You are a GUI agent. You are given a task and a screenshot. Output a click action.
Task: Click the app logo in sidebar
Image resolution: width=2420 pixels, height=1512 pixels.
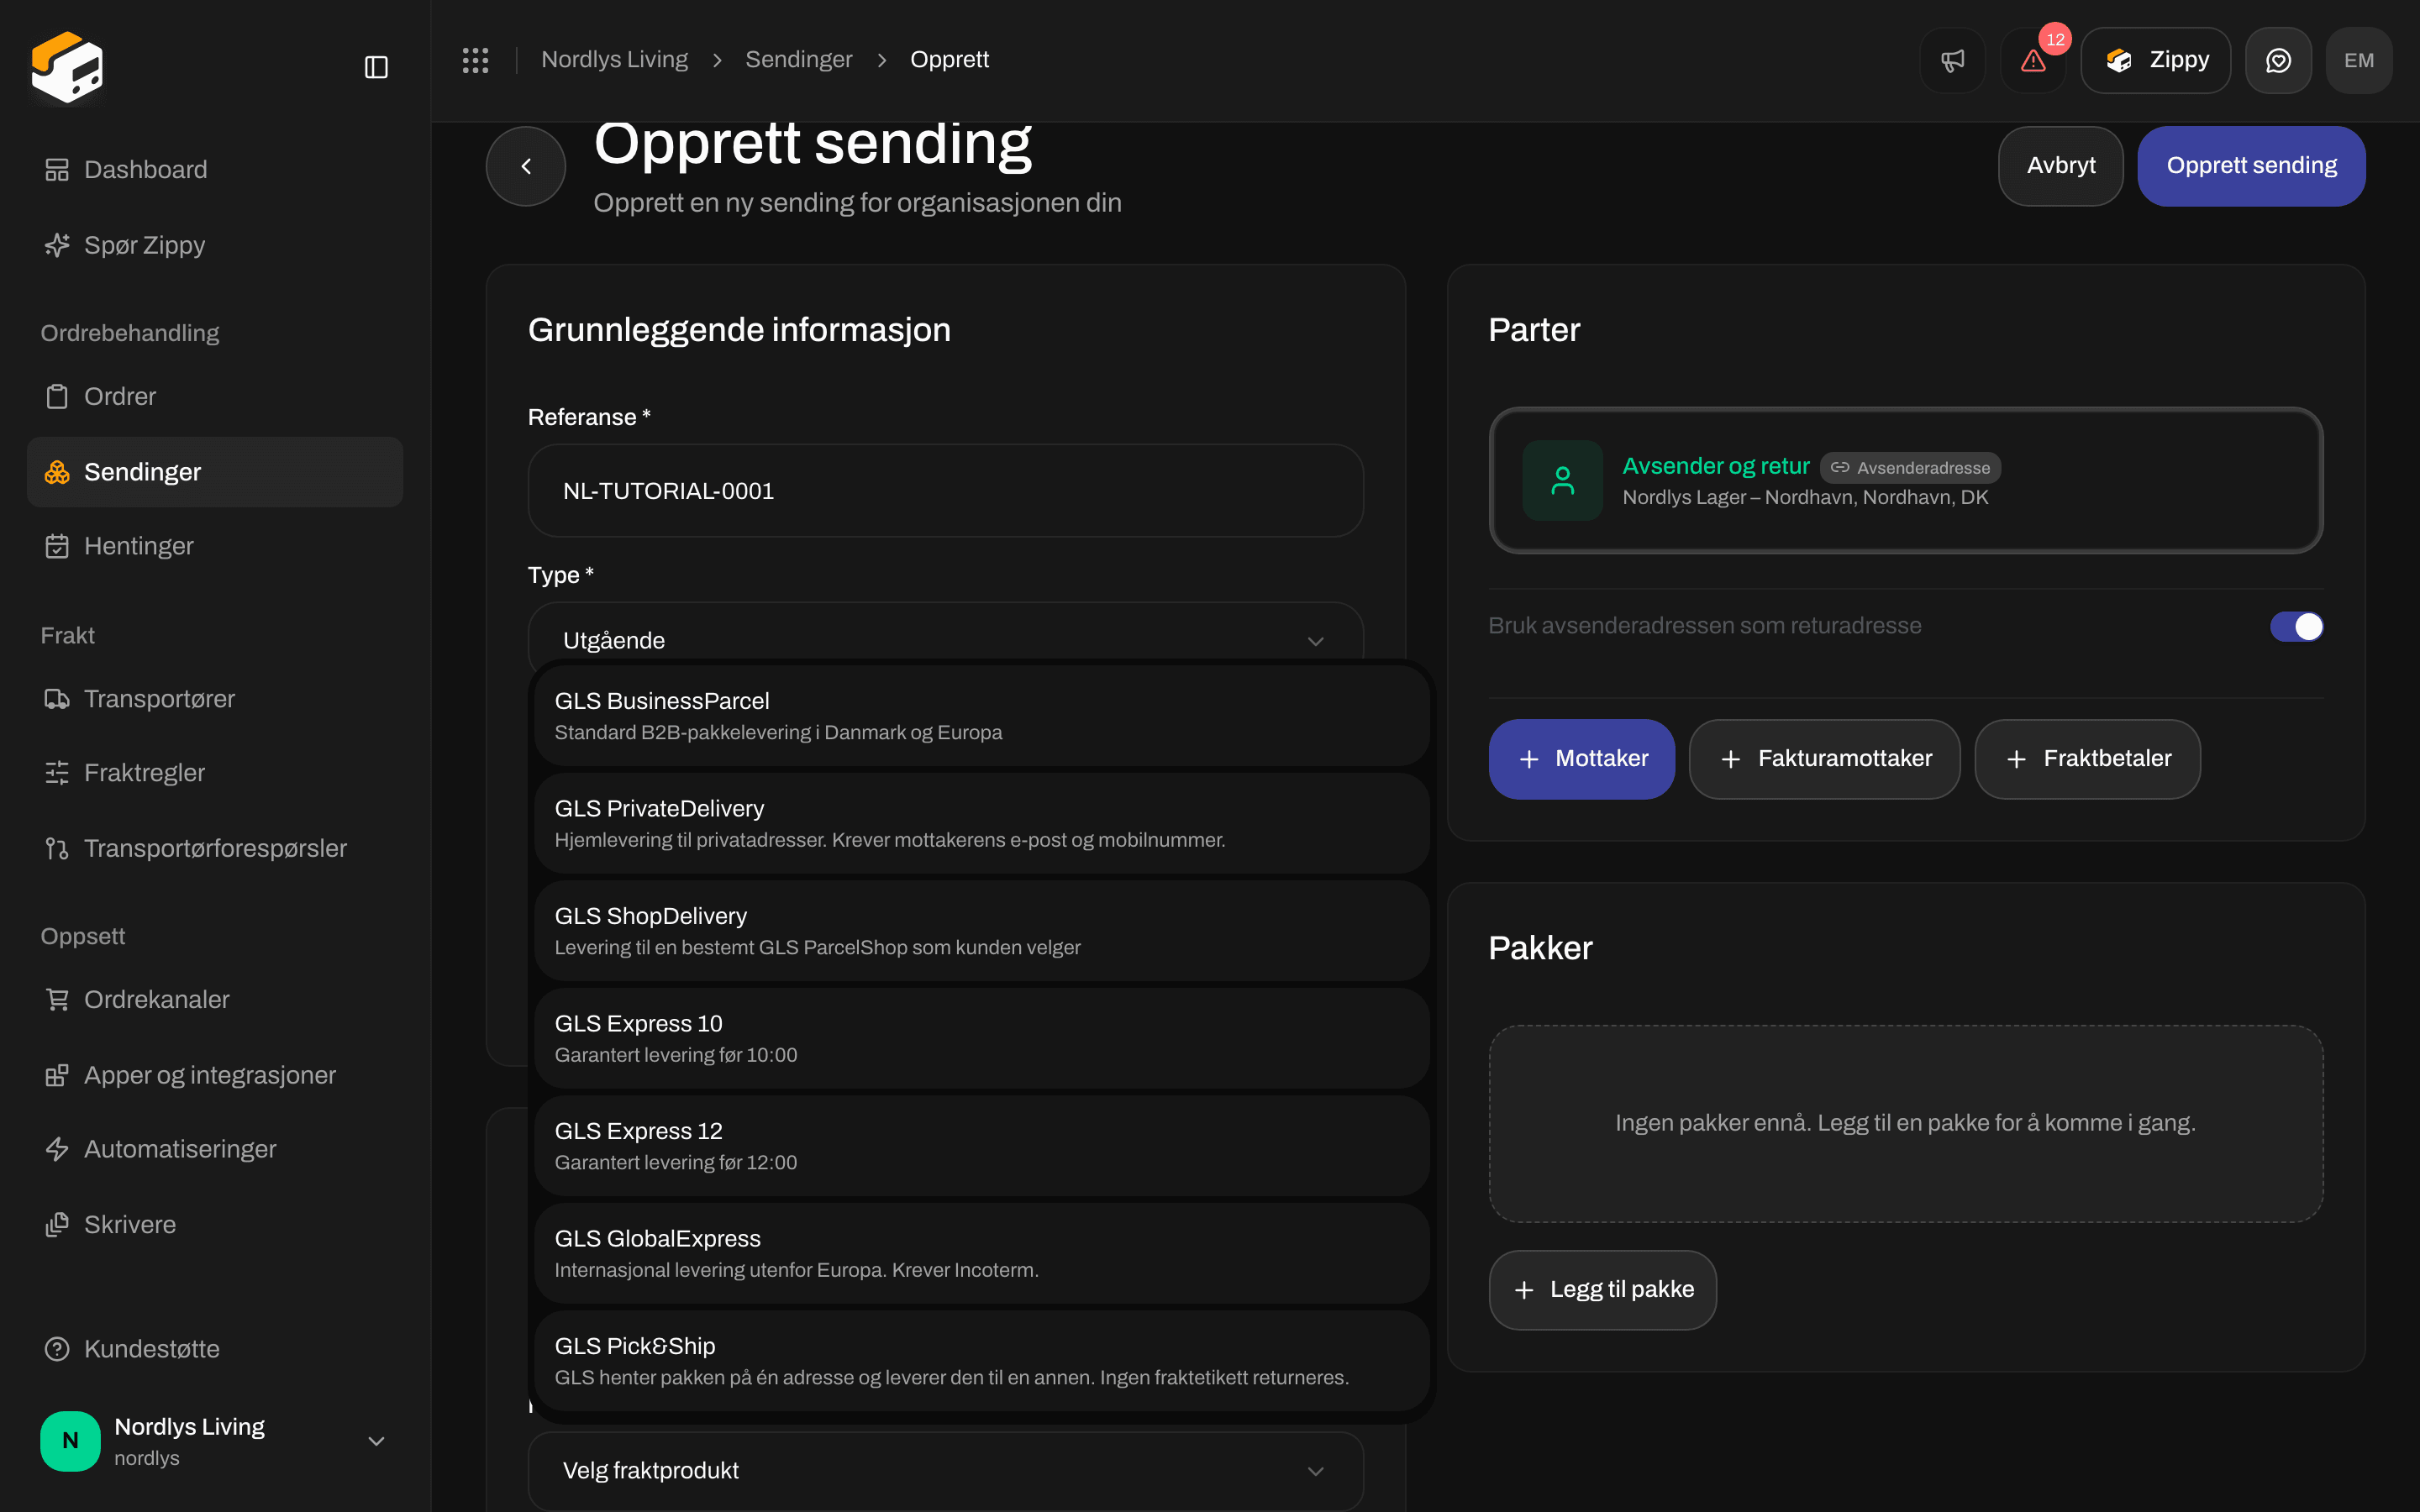[x=67, y=67]
